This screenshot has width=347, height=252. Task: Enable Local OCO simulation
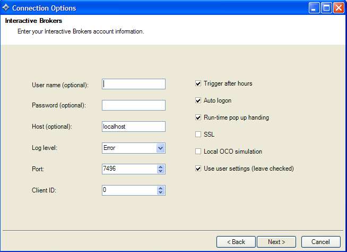pyautogui.click(x=198, y=152)
